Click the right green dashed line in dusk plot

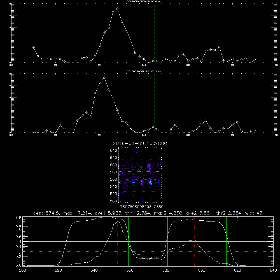155,103
